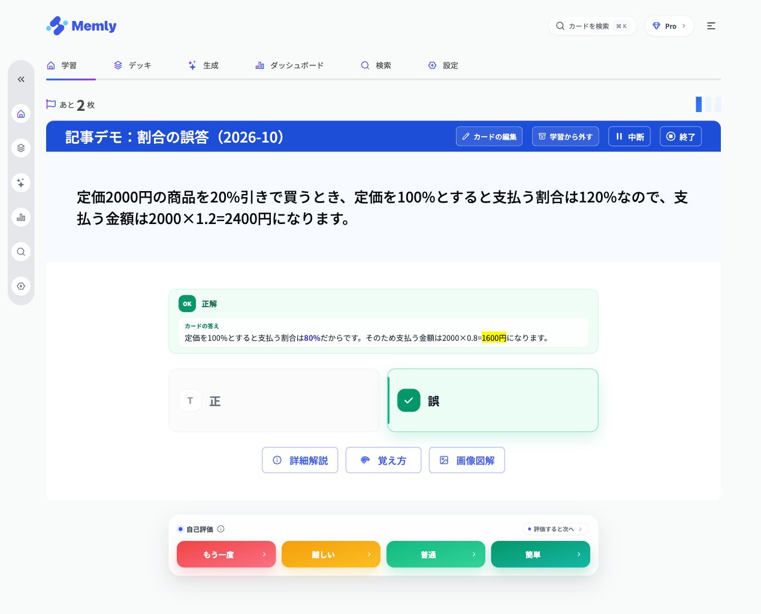Open 詳細解説 explanation
The width and height of the screenshot is (761, 614).
point(300,460)
